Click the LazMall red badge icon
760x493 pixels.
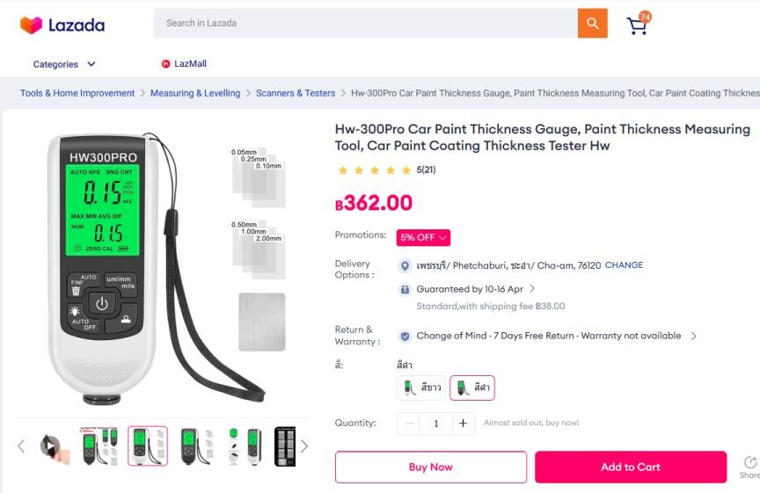click(165, 63)
